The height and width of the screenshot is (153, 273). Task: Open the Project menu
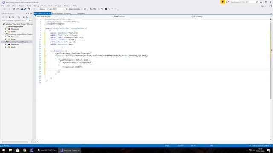tap(21, 6)
